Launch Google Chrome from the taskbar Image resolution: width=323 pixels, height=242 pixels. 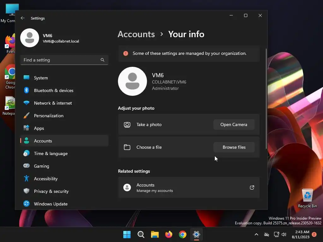[183, 234]
